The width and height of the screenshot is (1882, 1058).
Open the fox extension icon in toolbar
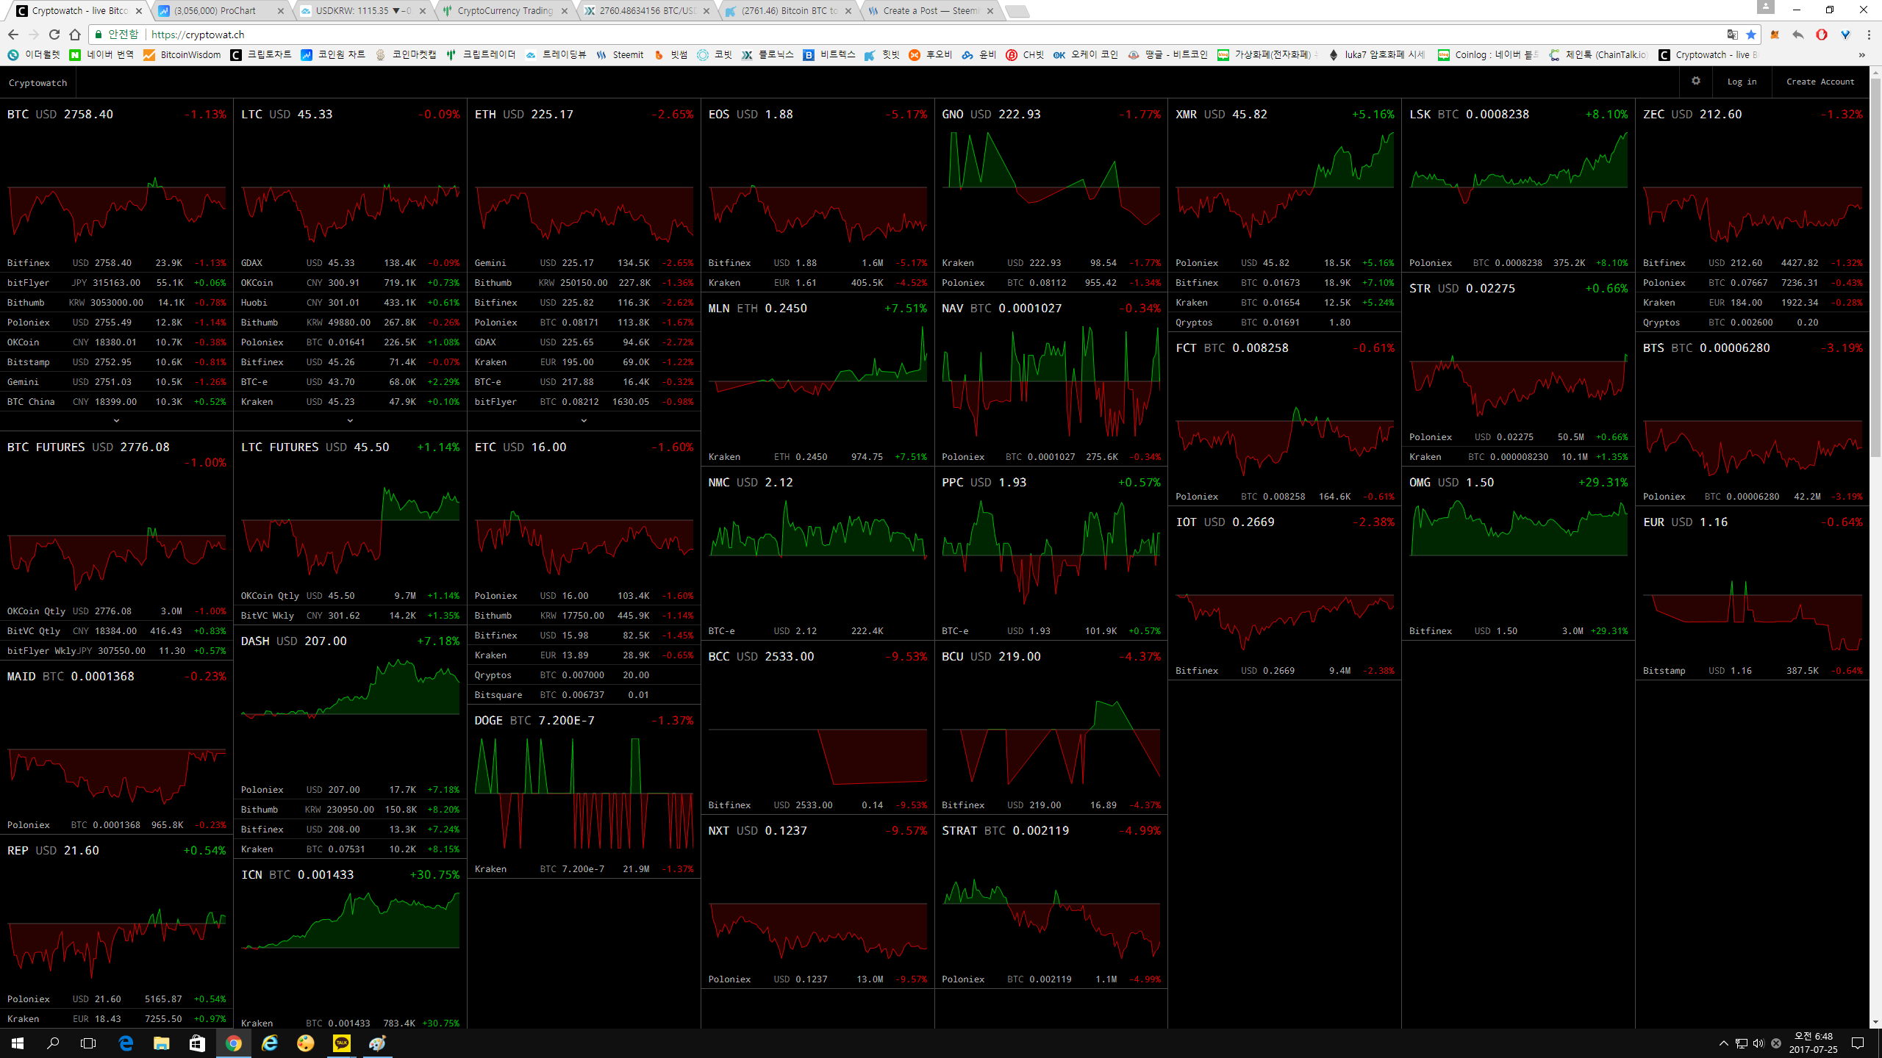pyautogui.click(x=1775, y=35)
